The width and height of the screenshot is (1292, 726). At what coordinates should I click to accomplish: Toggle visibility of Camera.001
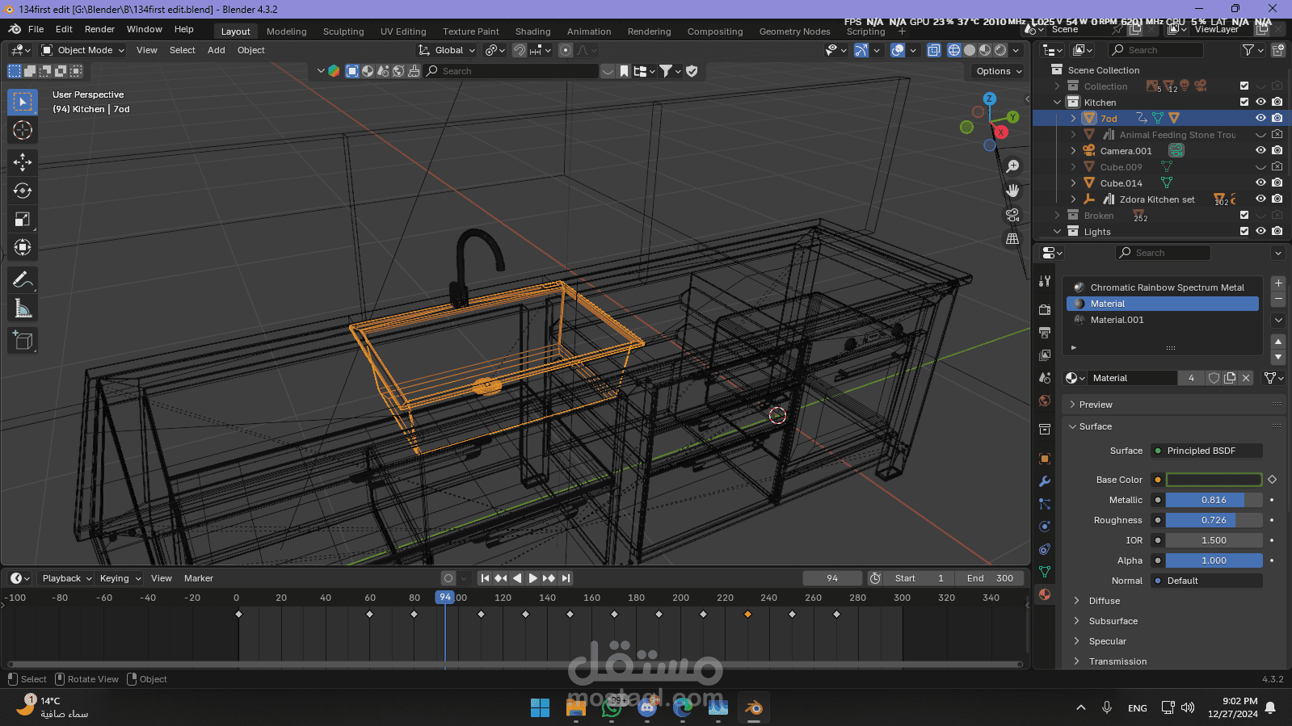pyautogui.click(x=1260, y=151)
